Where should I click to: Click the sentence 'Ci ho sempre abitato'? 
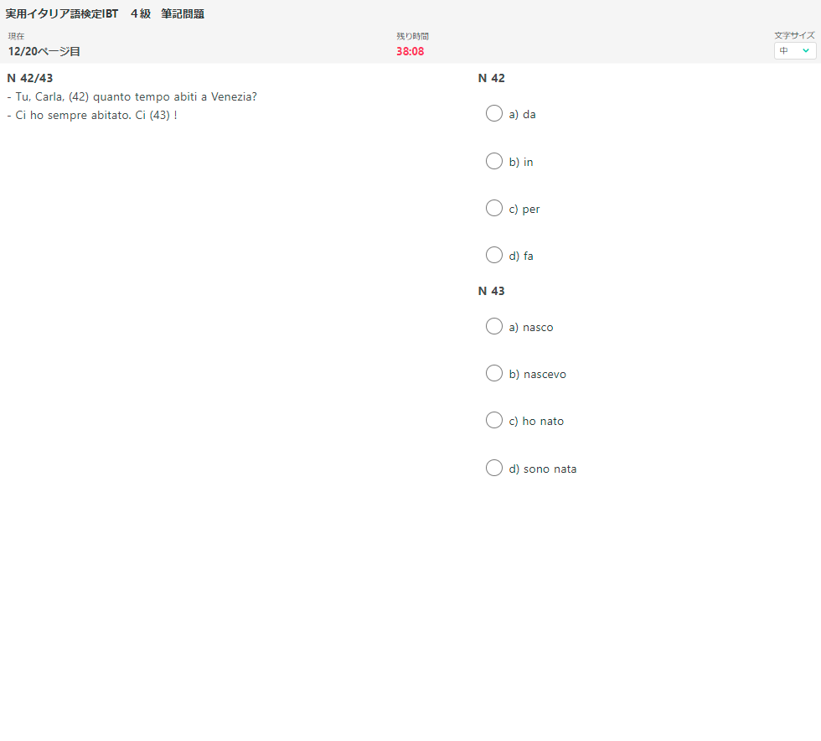tap(72, 116)
